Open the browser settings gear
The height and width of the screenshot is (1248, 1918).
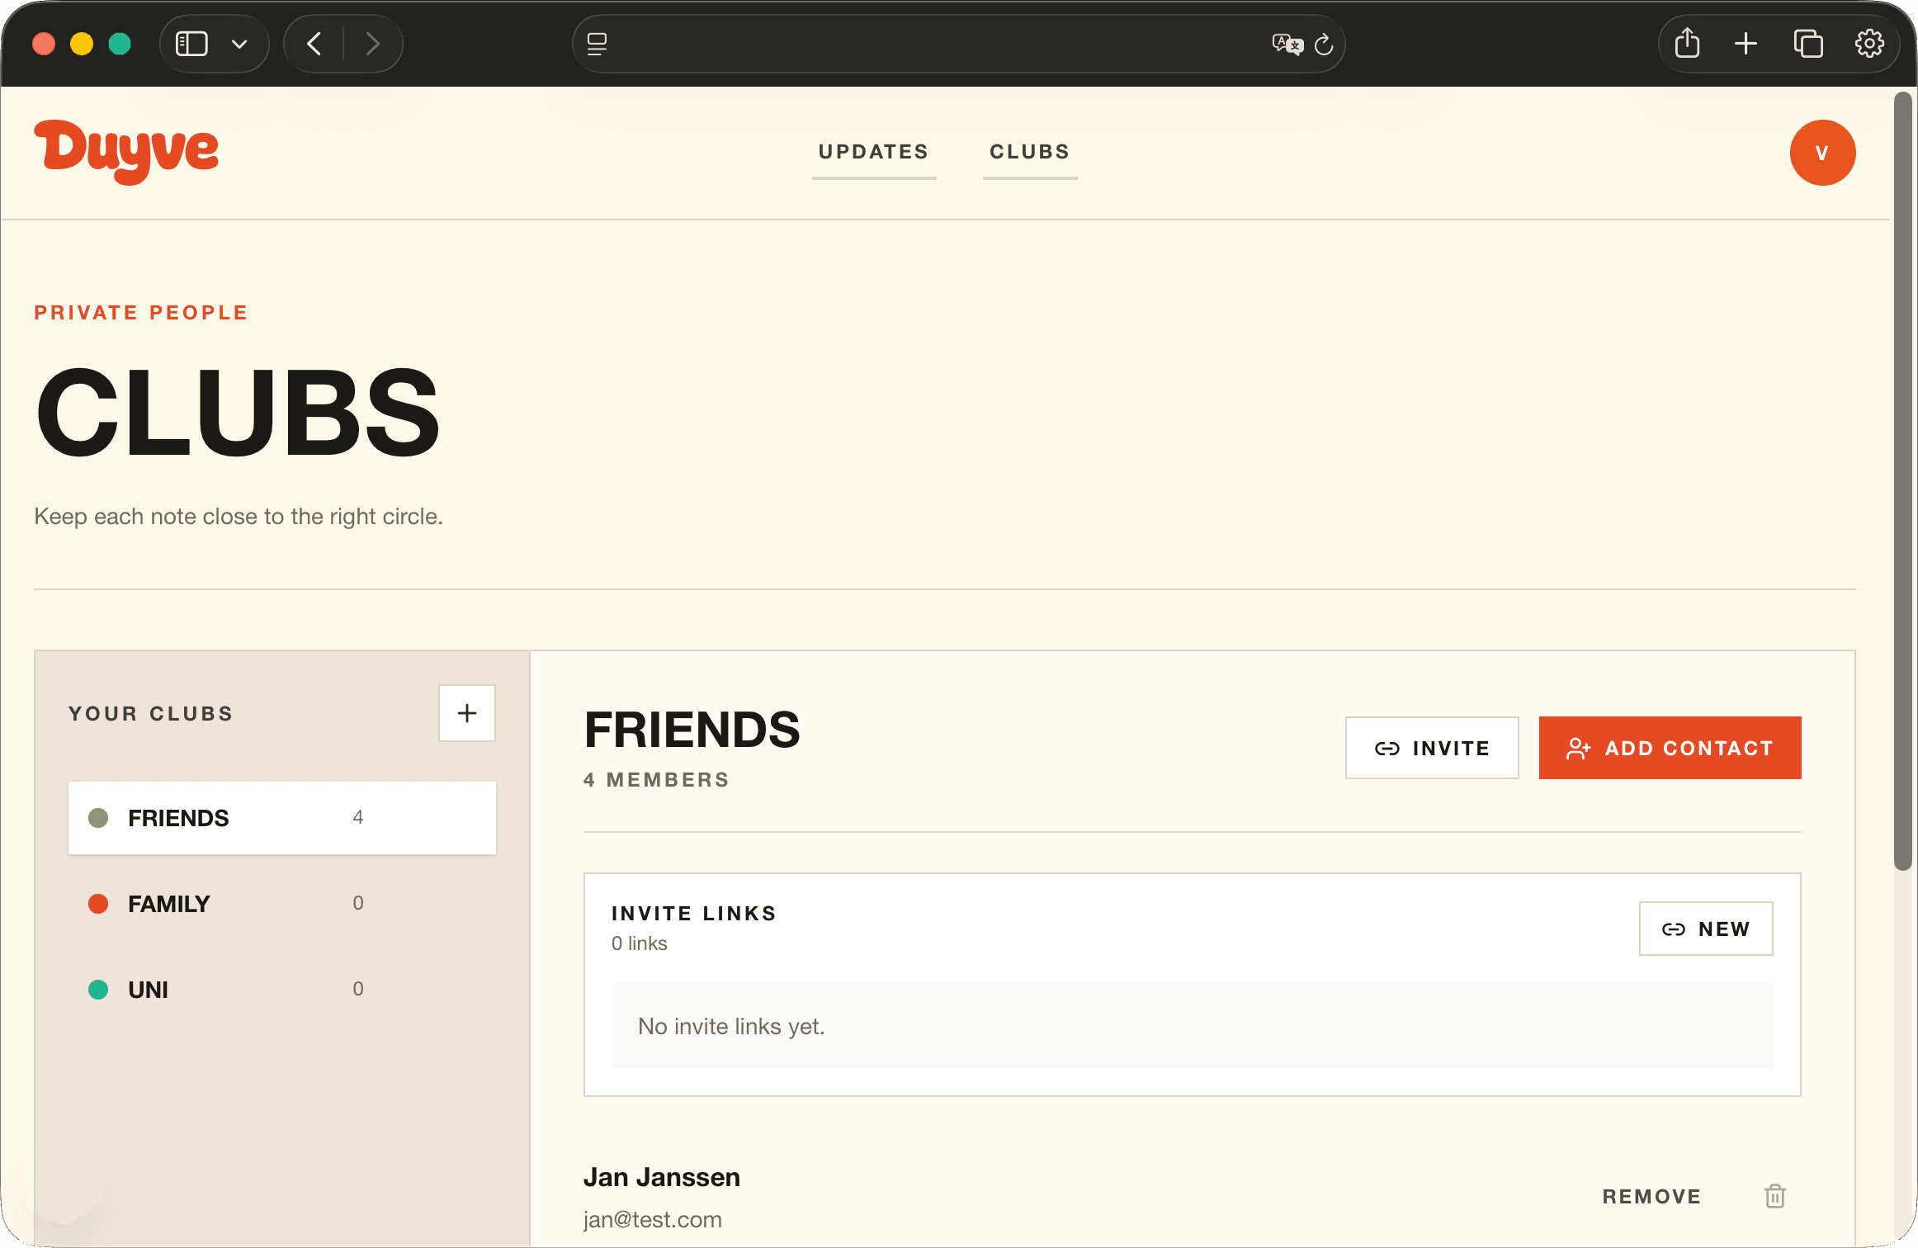1869,44
